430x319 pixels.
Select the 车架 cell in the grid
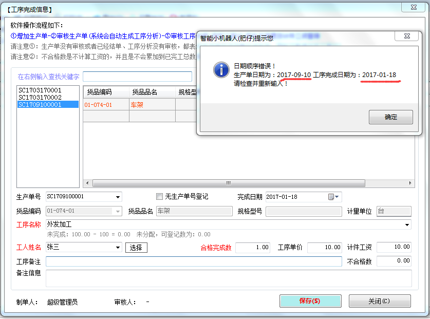(152, 104)
